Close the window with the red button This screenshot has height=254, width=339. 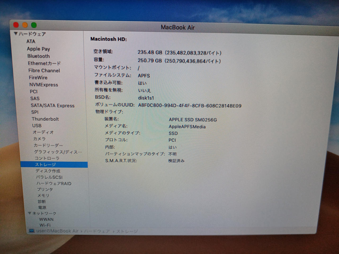click(x=16, y=25)
